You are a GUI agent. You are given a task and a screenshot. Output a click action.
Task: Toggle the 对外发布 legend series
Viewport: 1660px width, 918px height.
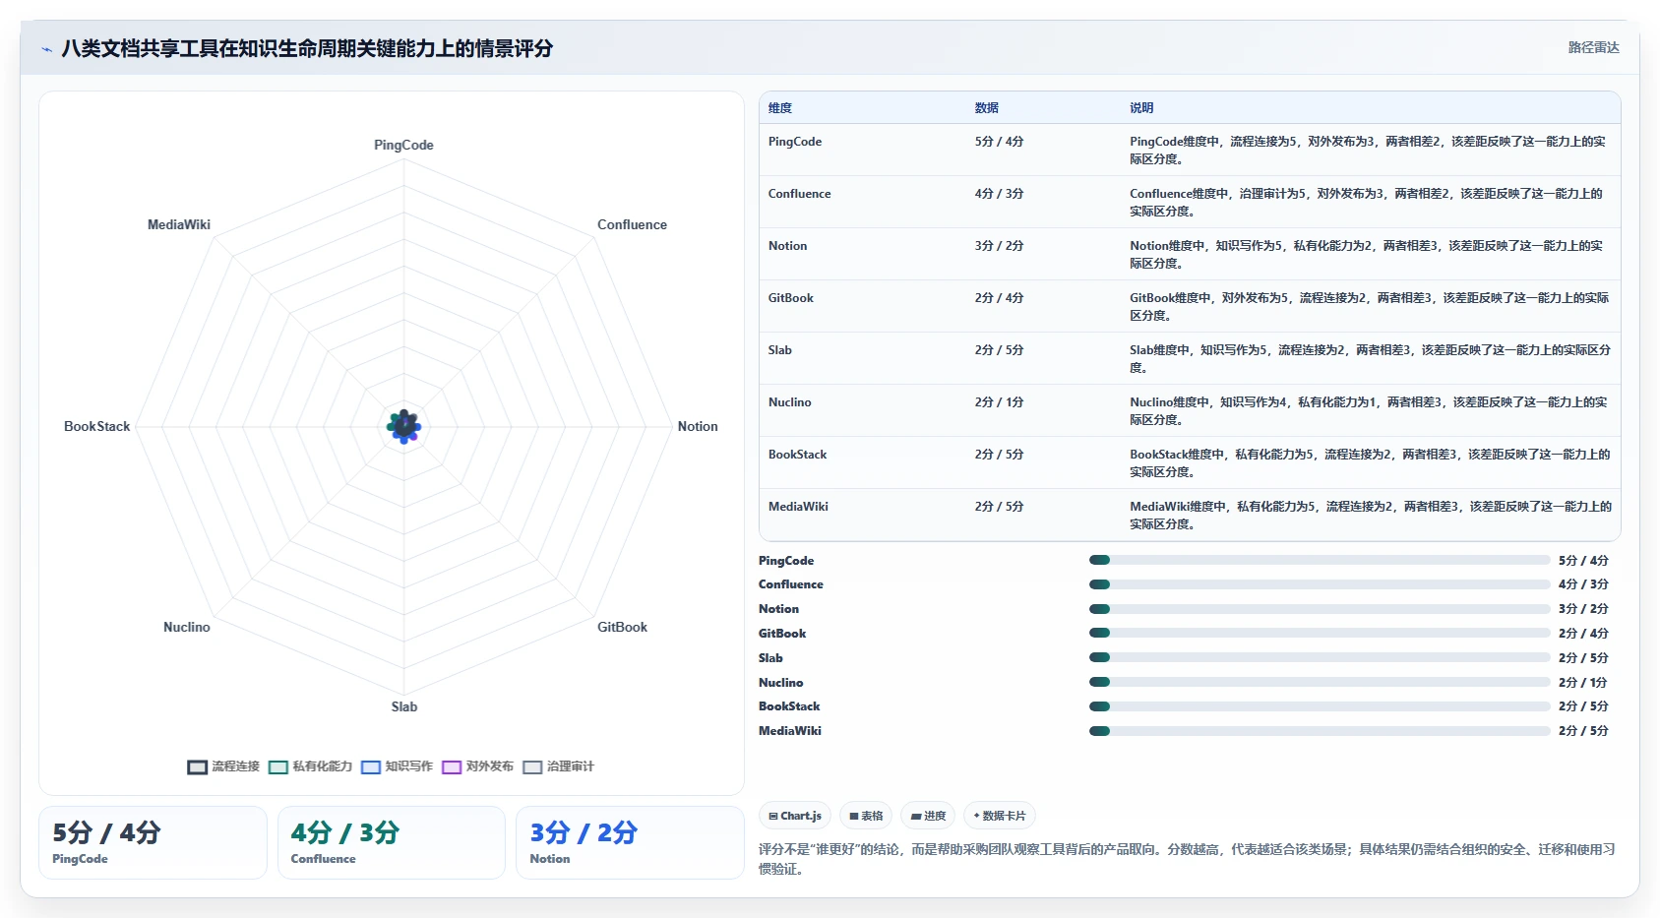point(477,766)
